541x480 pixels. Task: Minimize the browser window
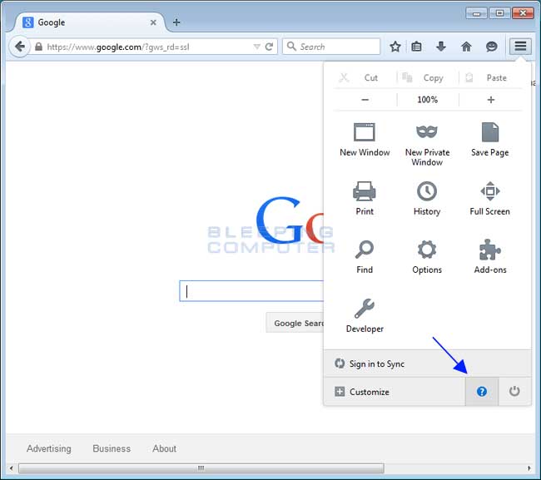476,13
